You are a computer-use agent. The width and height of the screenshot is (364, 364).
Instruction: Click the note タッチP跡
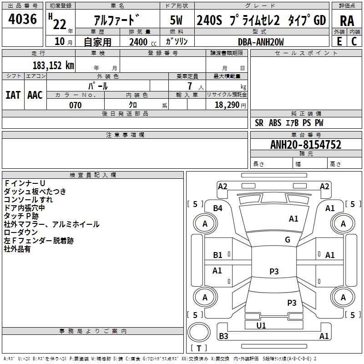pyautogui.click(x=21, y=216)
